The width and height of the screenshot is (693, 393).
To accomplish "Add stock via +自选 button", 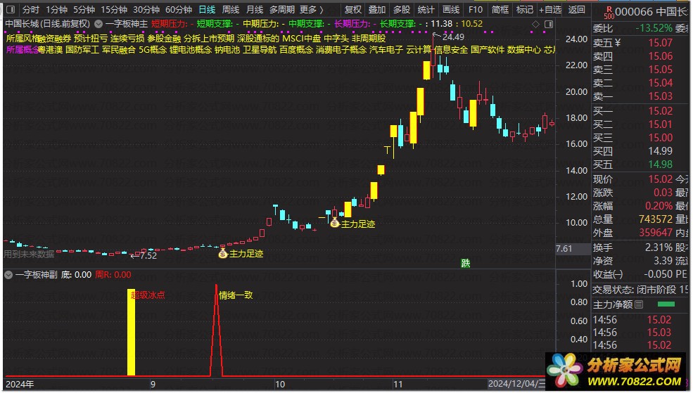I will (x=550, y=9).
